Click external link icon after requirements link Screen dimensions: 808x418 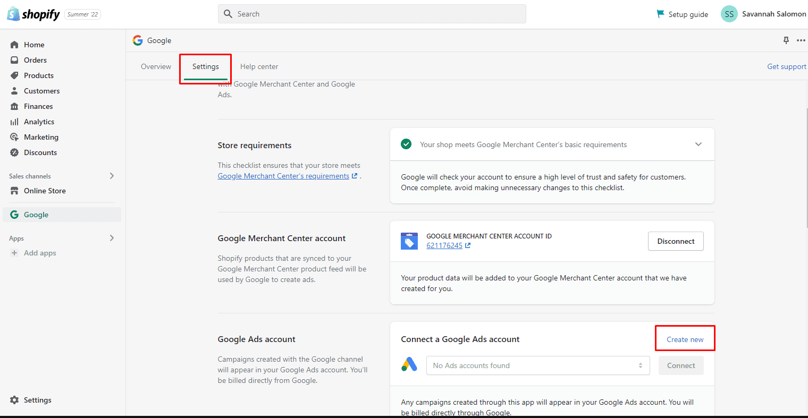[x=355, y=176]
